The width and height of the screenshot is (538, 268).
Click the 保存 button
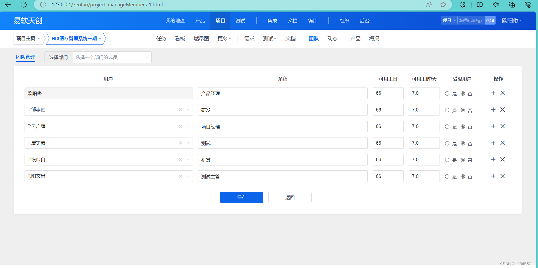coord(242,197)
